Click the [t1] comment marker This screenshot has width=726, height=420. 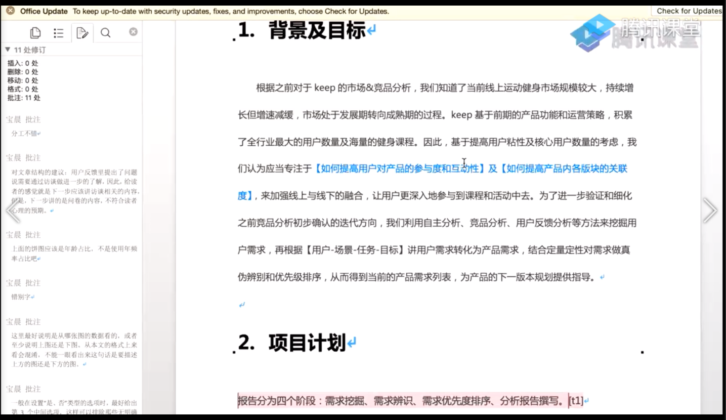(x=576, y=401)
